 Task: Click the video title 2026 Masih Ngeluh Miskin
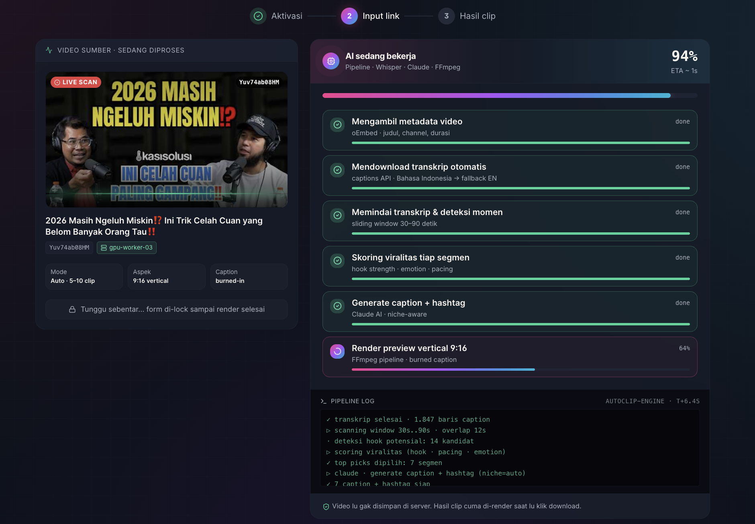click(154, 226)
